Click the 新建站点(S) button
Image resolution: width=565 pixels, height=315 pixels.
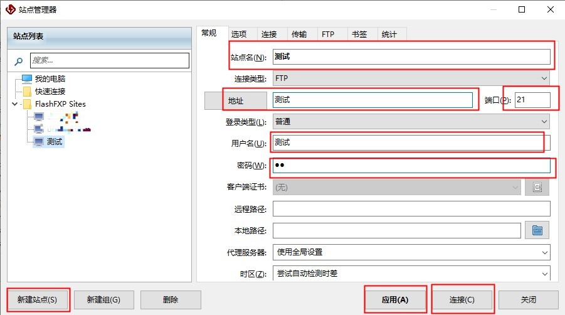coord(38,300)
